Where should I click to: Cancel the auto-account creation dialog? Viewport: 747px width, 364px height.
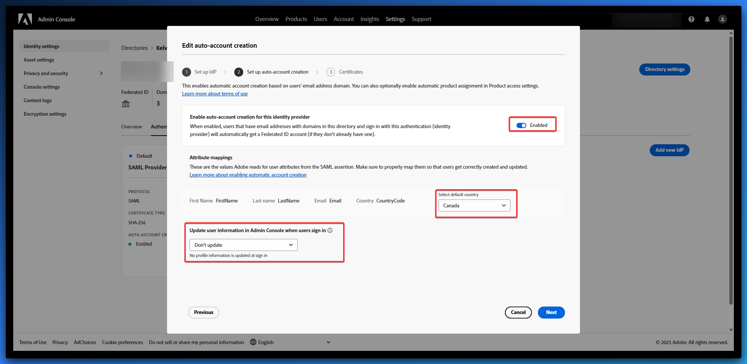(518, 313)
